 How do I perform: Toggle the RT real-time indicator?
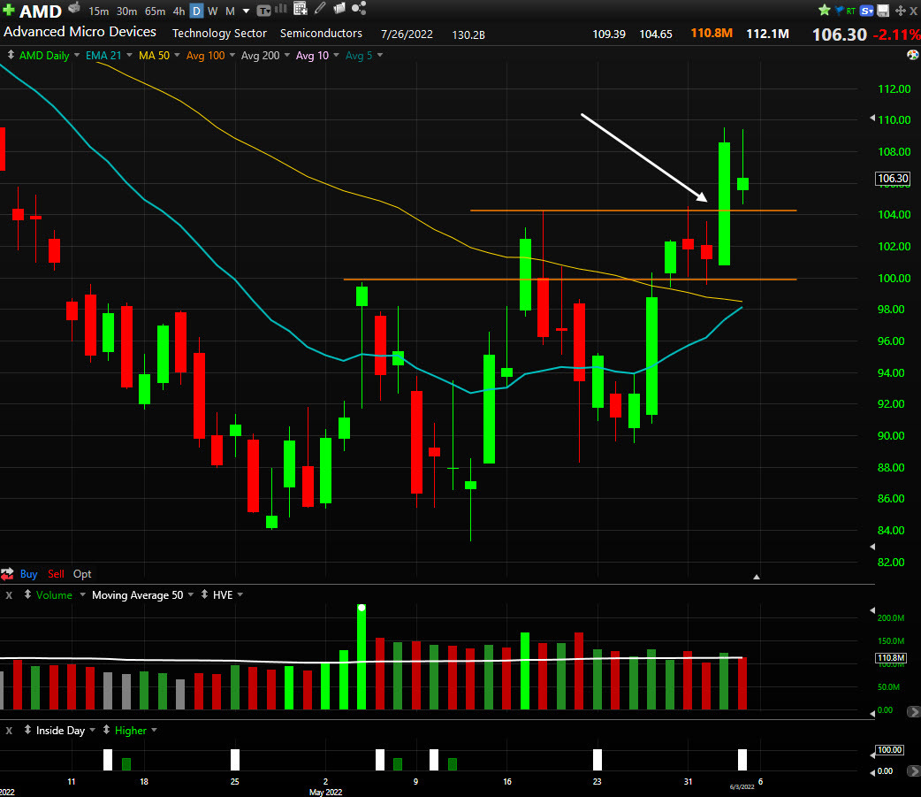coord(850,11)
